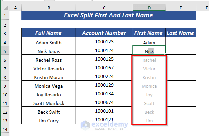Viewport: 209px width, 136px height.
Task: Select the 'Jim Carry' full name cell
Action: click(49, 120)
